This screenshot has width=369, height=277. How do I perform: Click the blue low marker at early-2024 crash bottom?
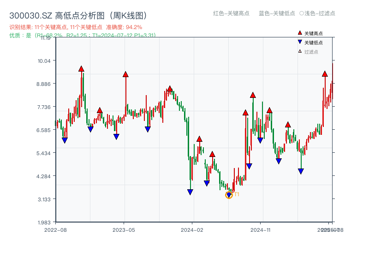click(x=190, y=192)
